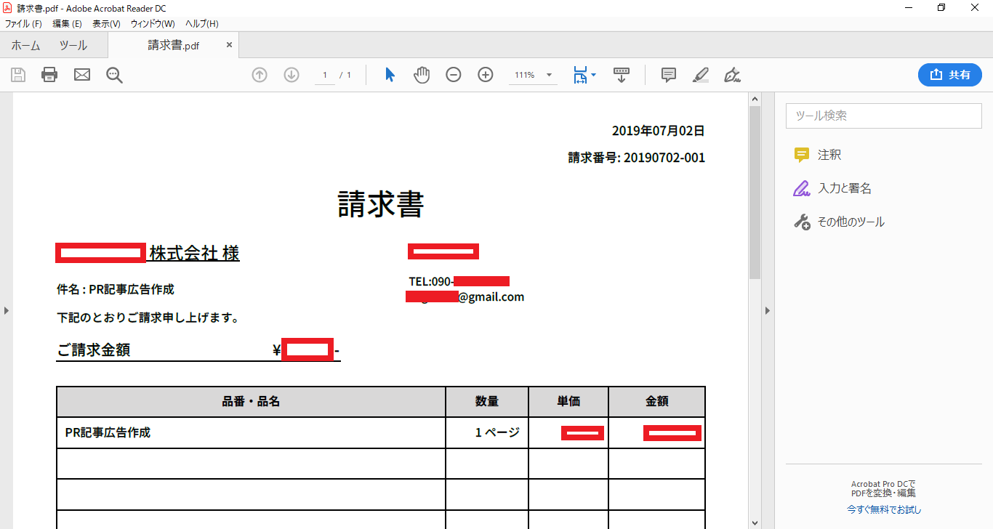Click into the ツール検索 search field

click(883, 116)
